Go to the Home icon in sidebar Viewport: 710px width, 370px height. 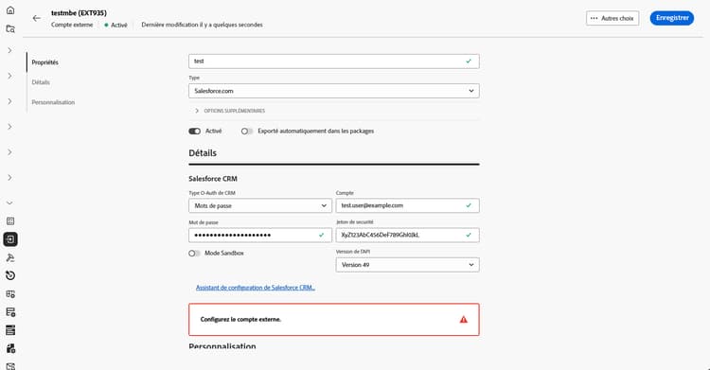pyautogui.click(x=10, y=10)
